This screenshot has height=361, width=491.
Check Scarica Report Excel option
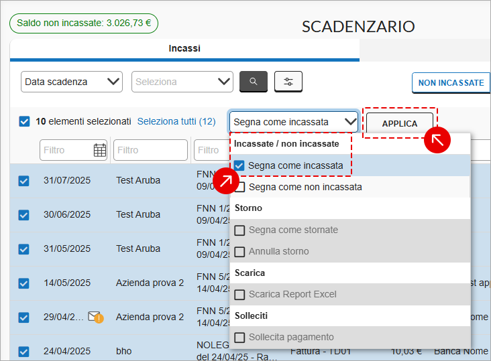pyautogui.click(x=239, y=295)
